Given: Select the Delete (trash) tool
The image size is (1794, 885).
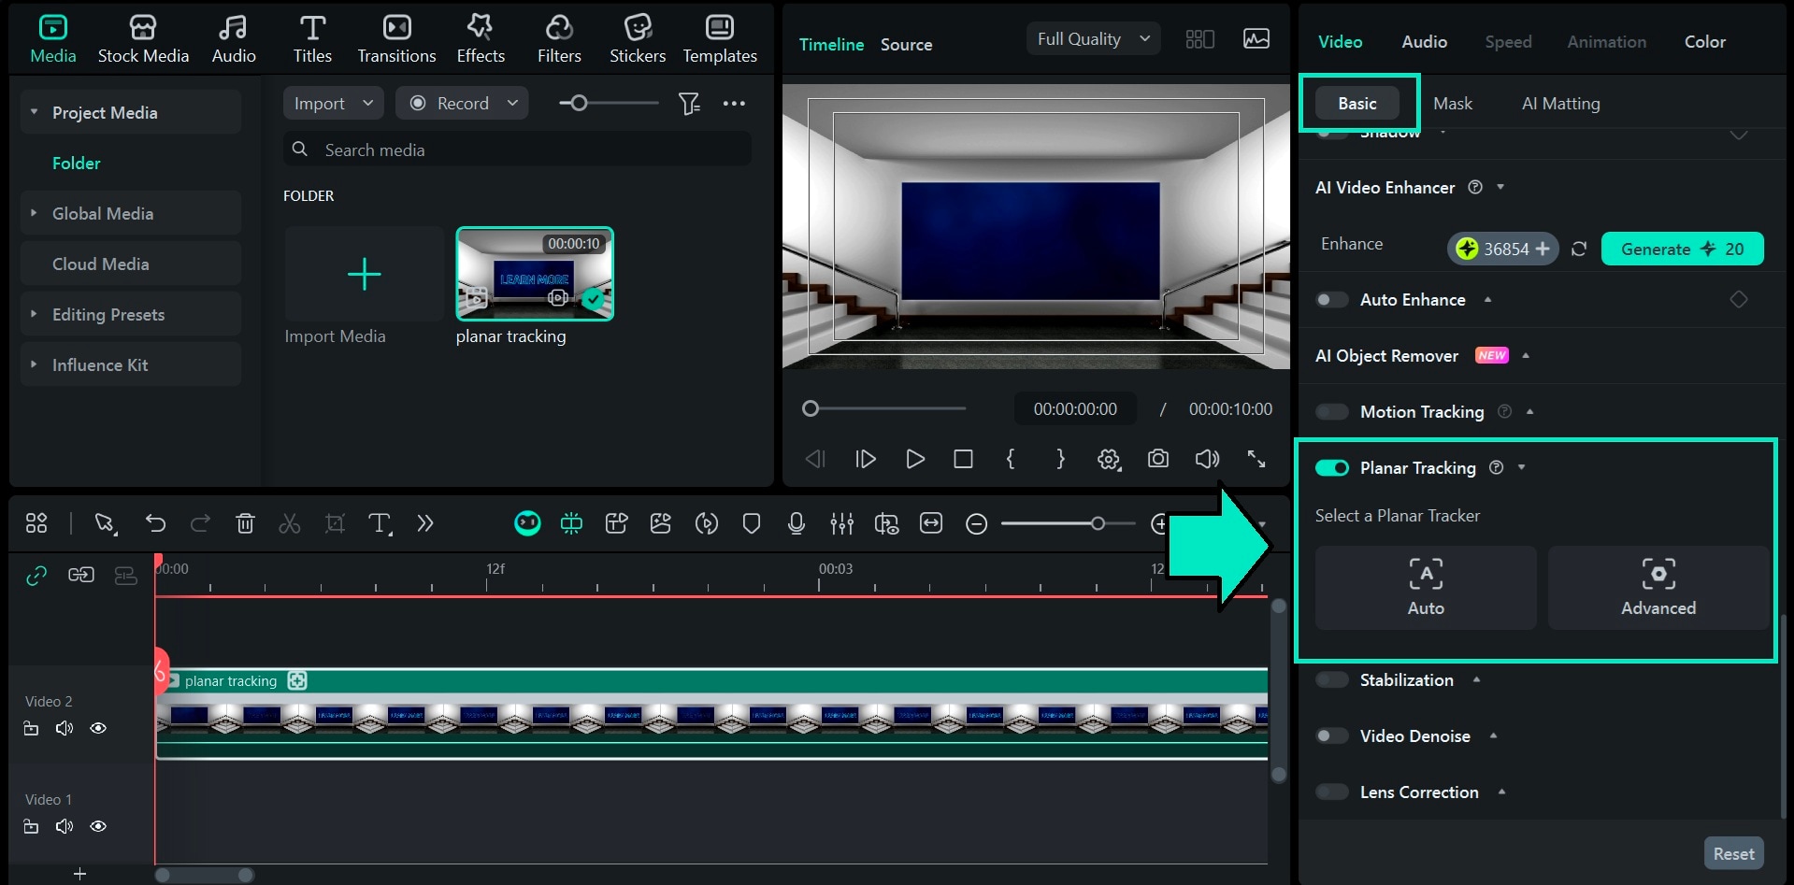Looking at the screenshot, I should (245, 523).
